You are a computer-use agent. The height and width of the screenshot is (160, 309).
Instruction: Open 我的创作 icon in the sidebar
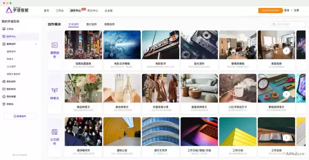4,82
